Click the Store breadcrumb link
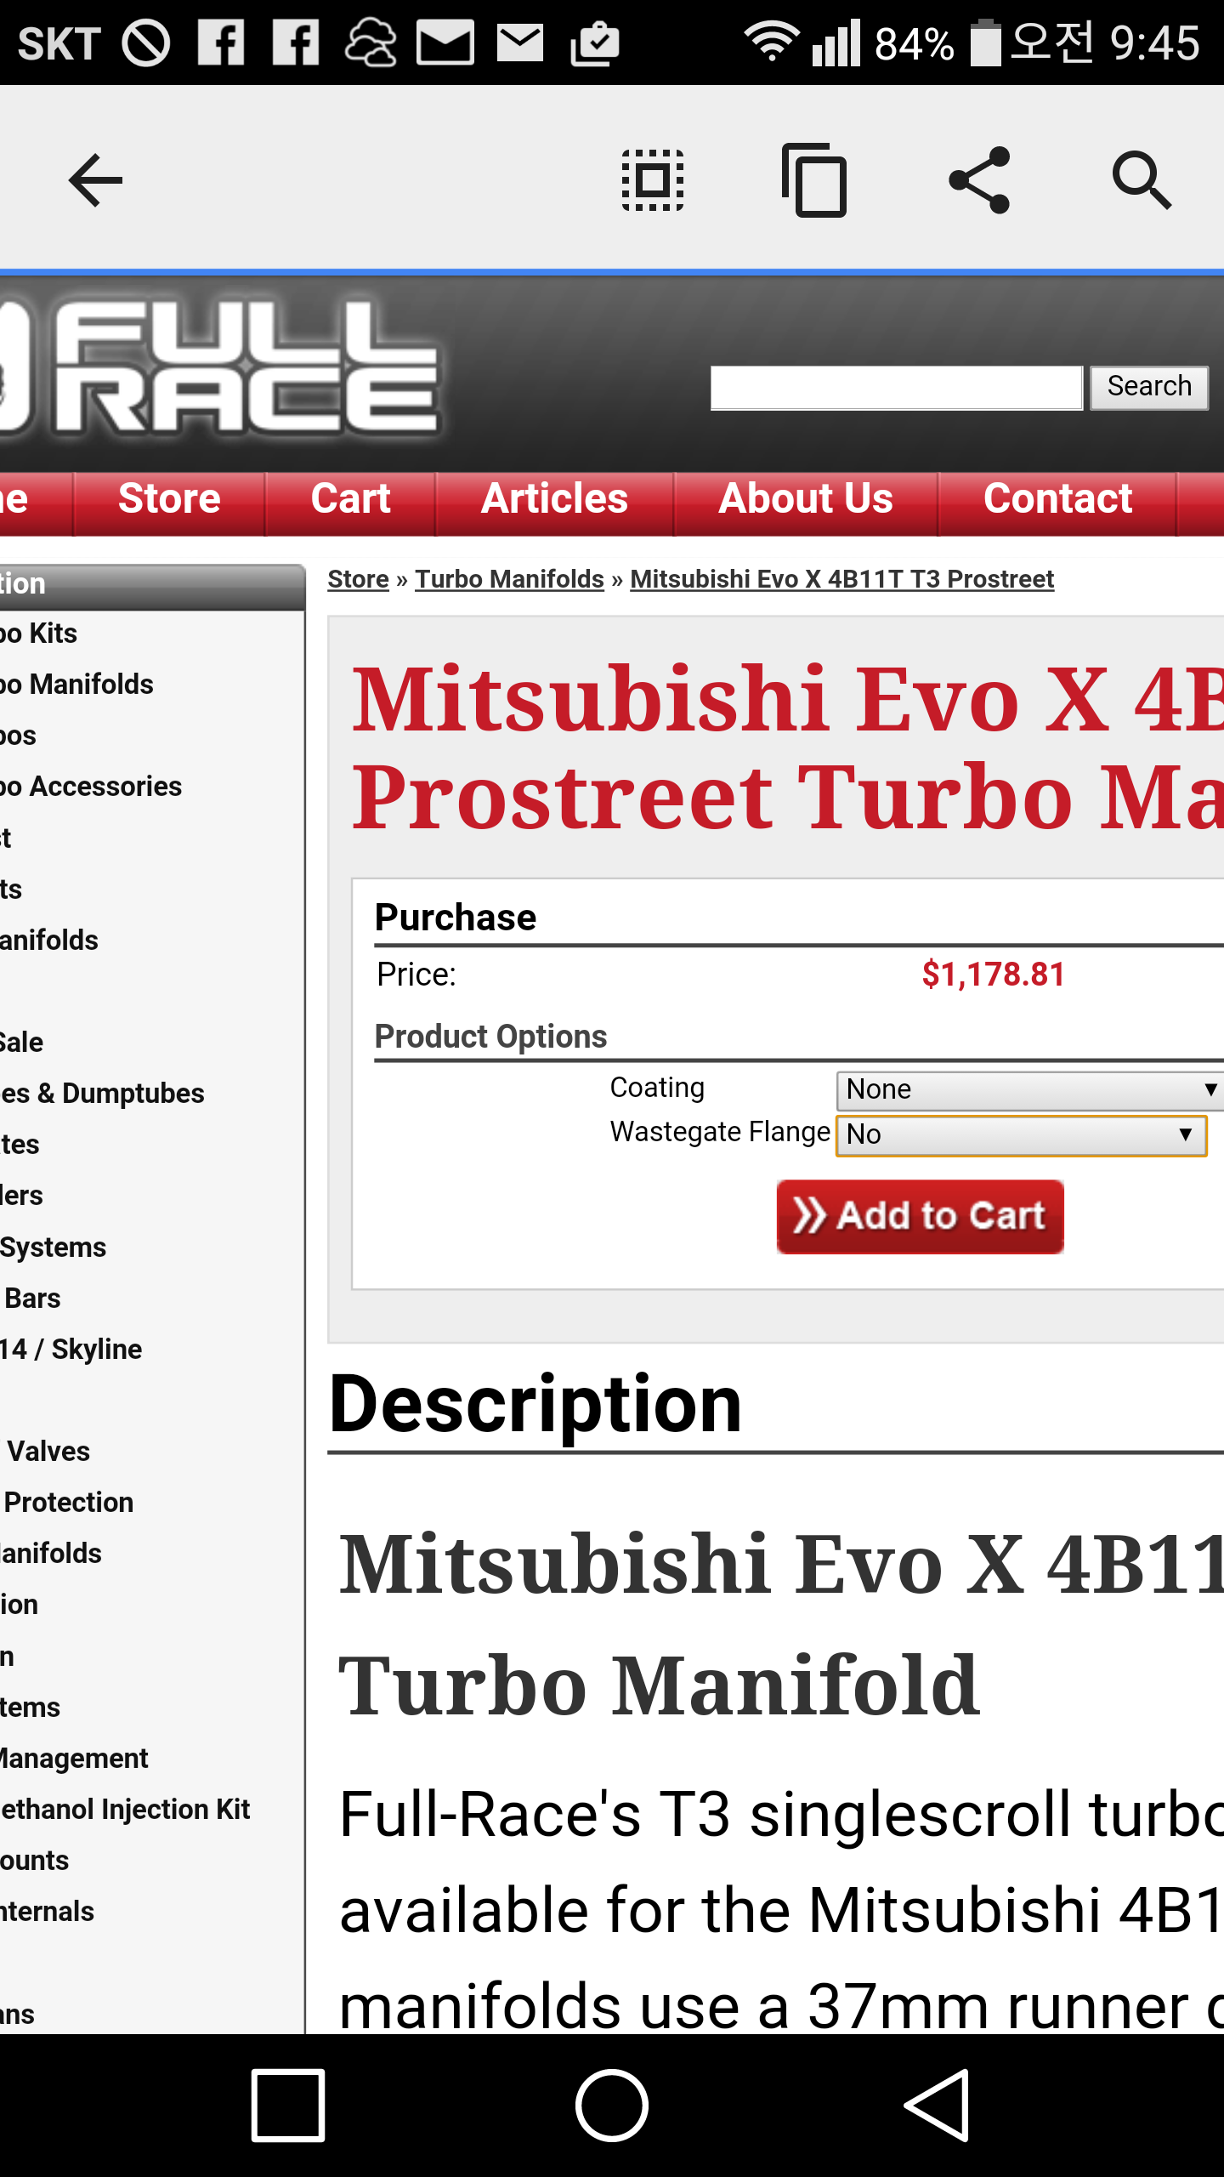 click(x=358, y=580)
